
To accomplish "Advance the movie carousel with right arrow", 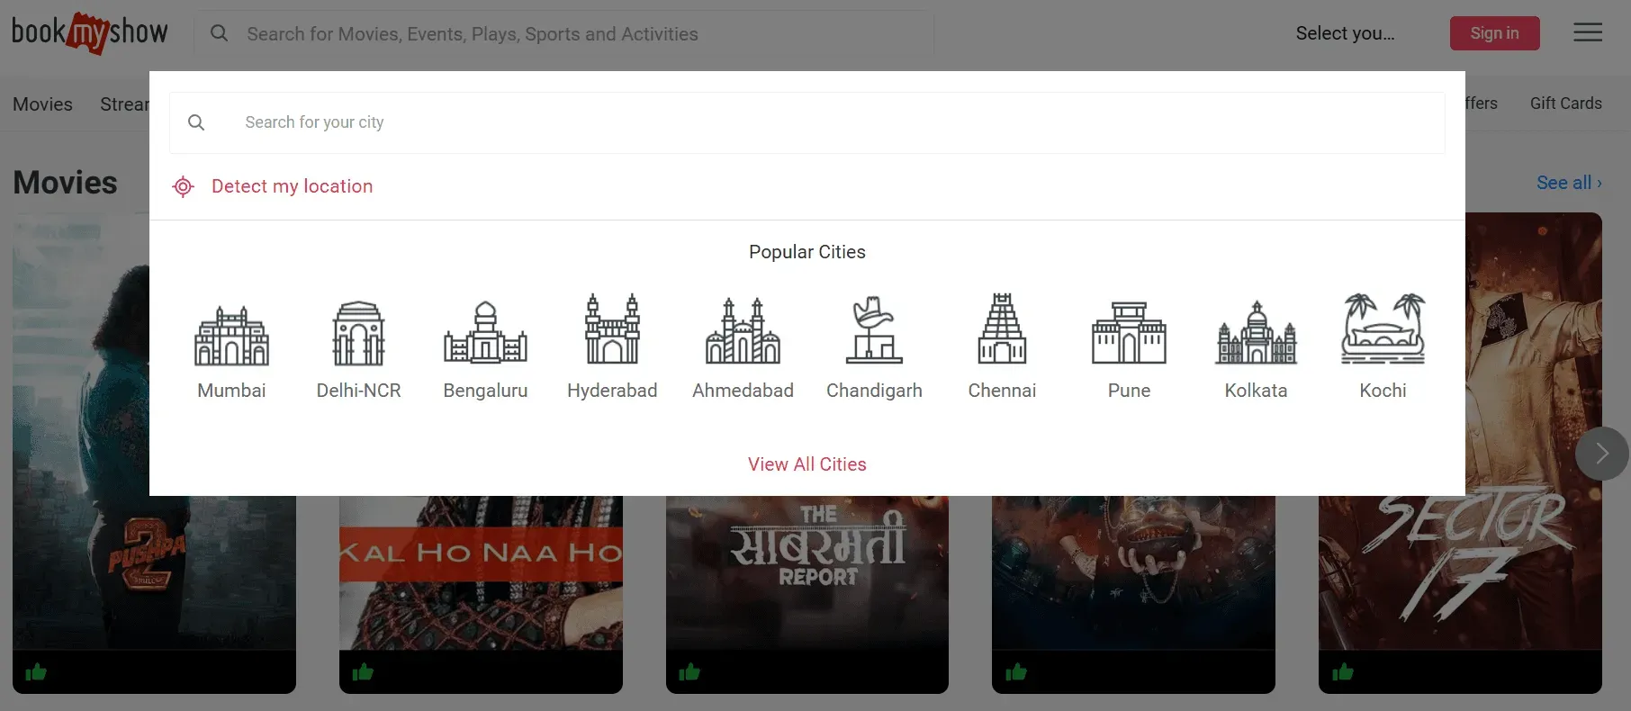I will (1601, 453).
